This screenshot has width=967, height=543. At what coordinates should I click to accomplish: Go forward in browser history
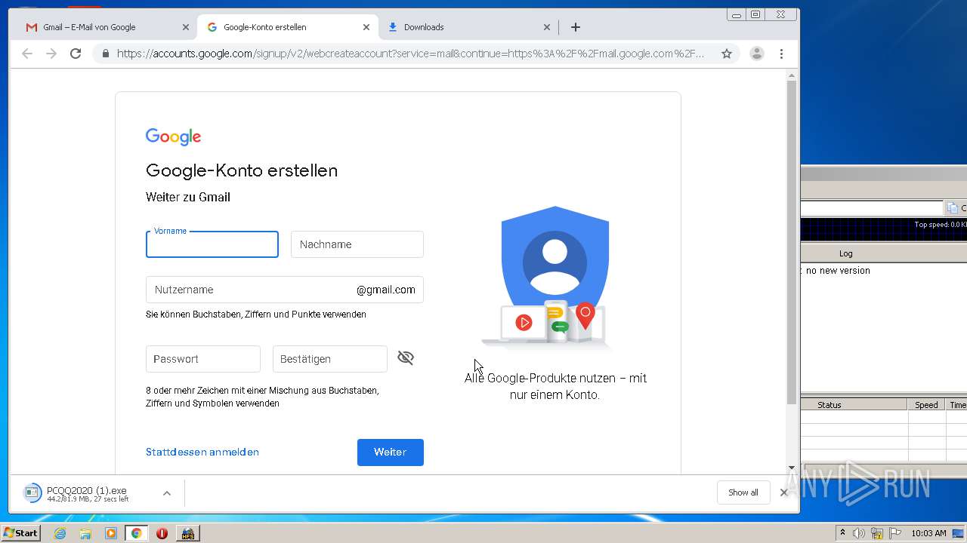pyautogui.click(x=51, y=54)
